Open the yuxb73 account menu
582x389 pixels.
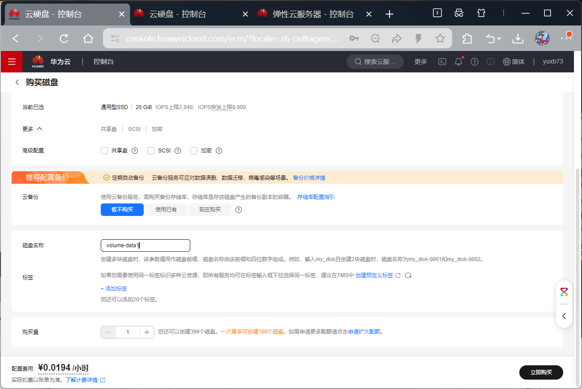[553, 62]
